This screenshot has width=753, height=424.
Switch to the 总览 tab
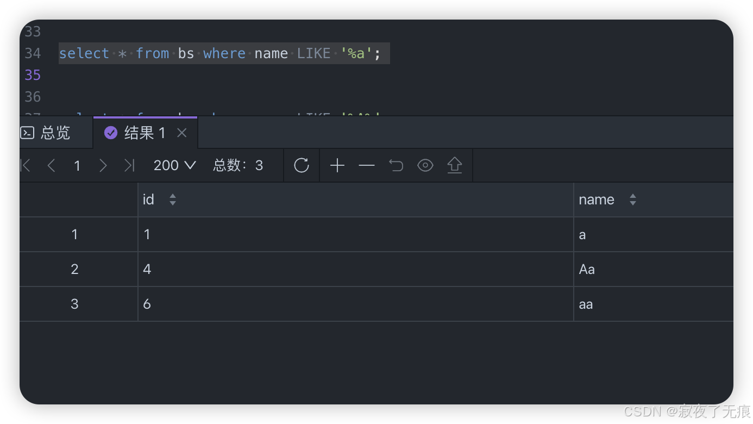pos(46,133)
